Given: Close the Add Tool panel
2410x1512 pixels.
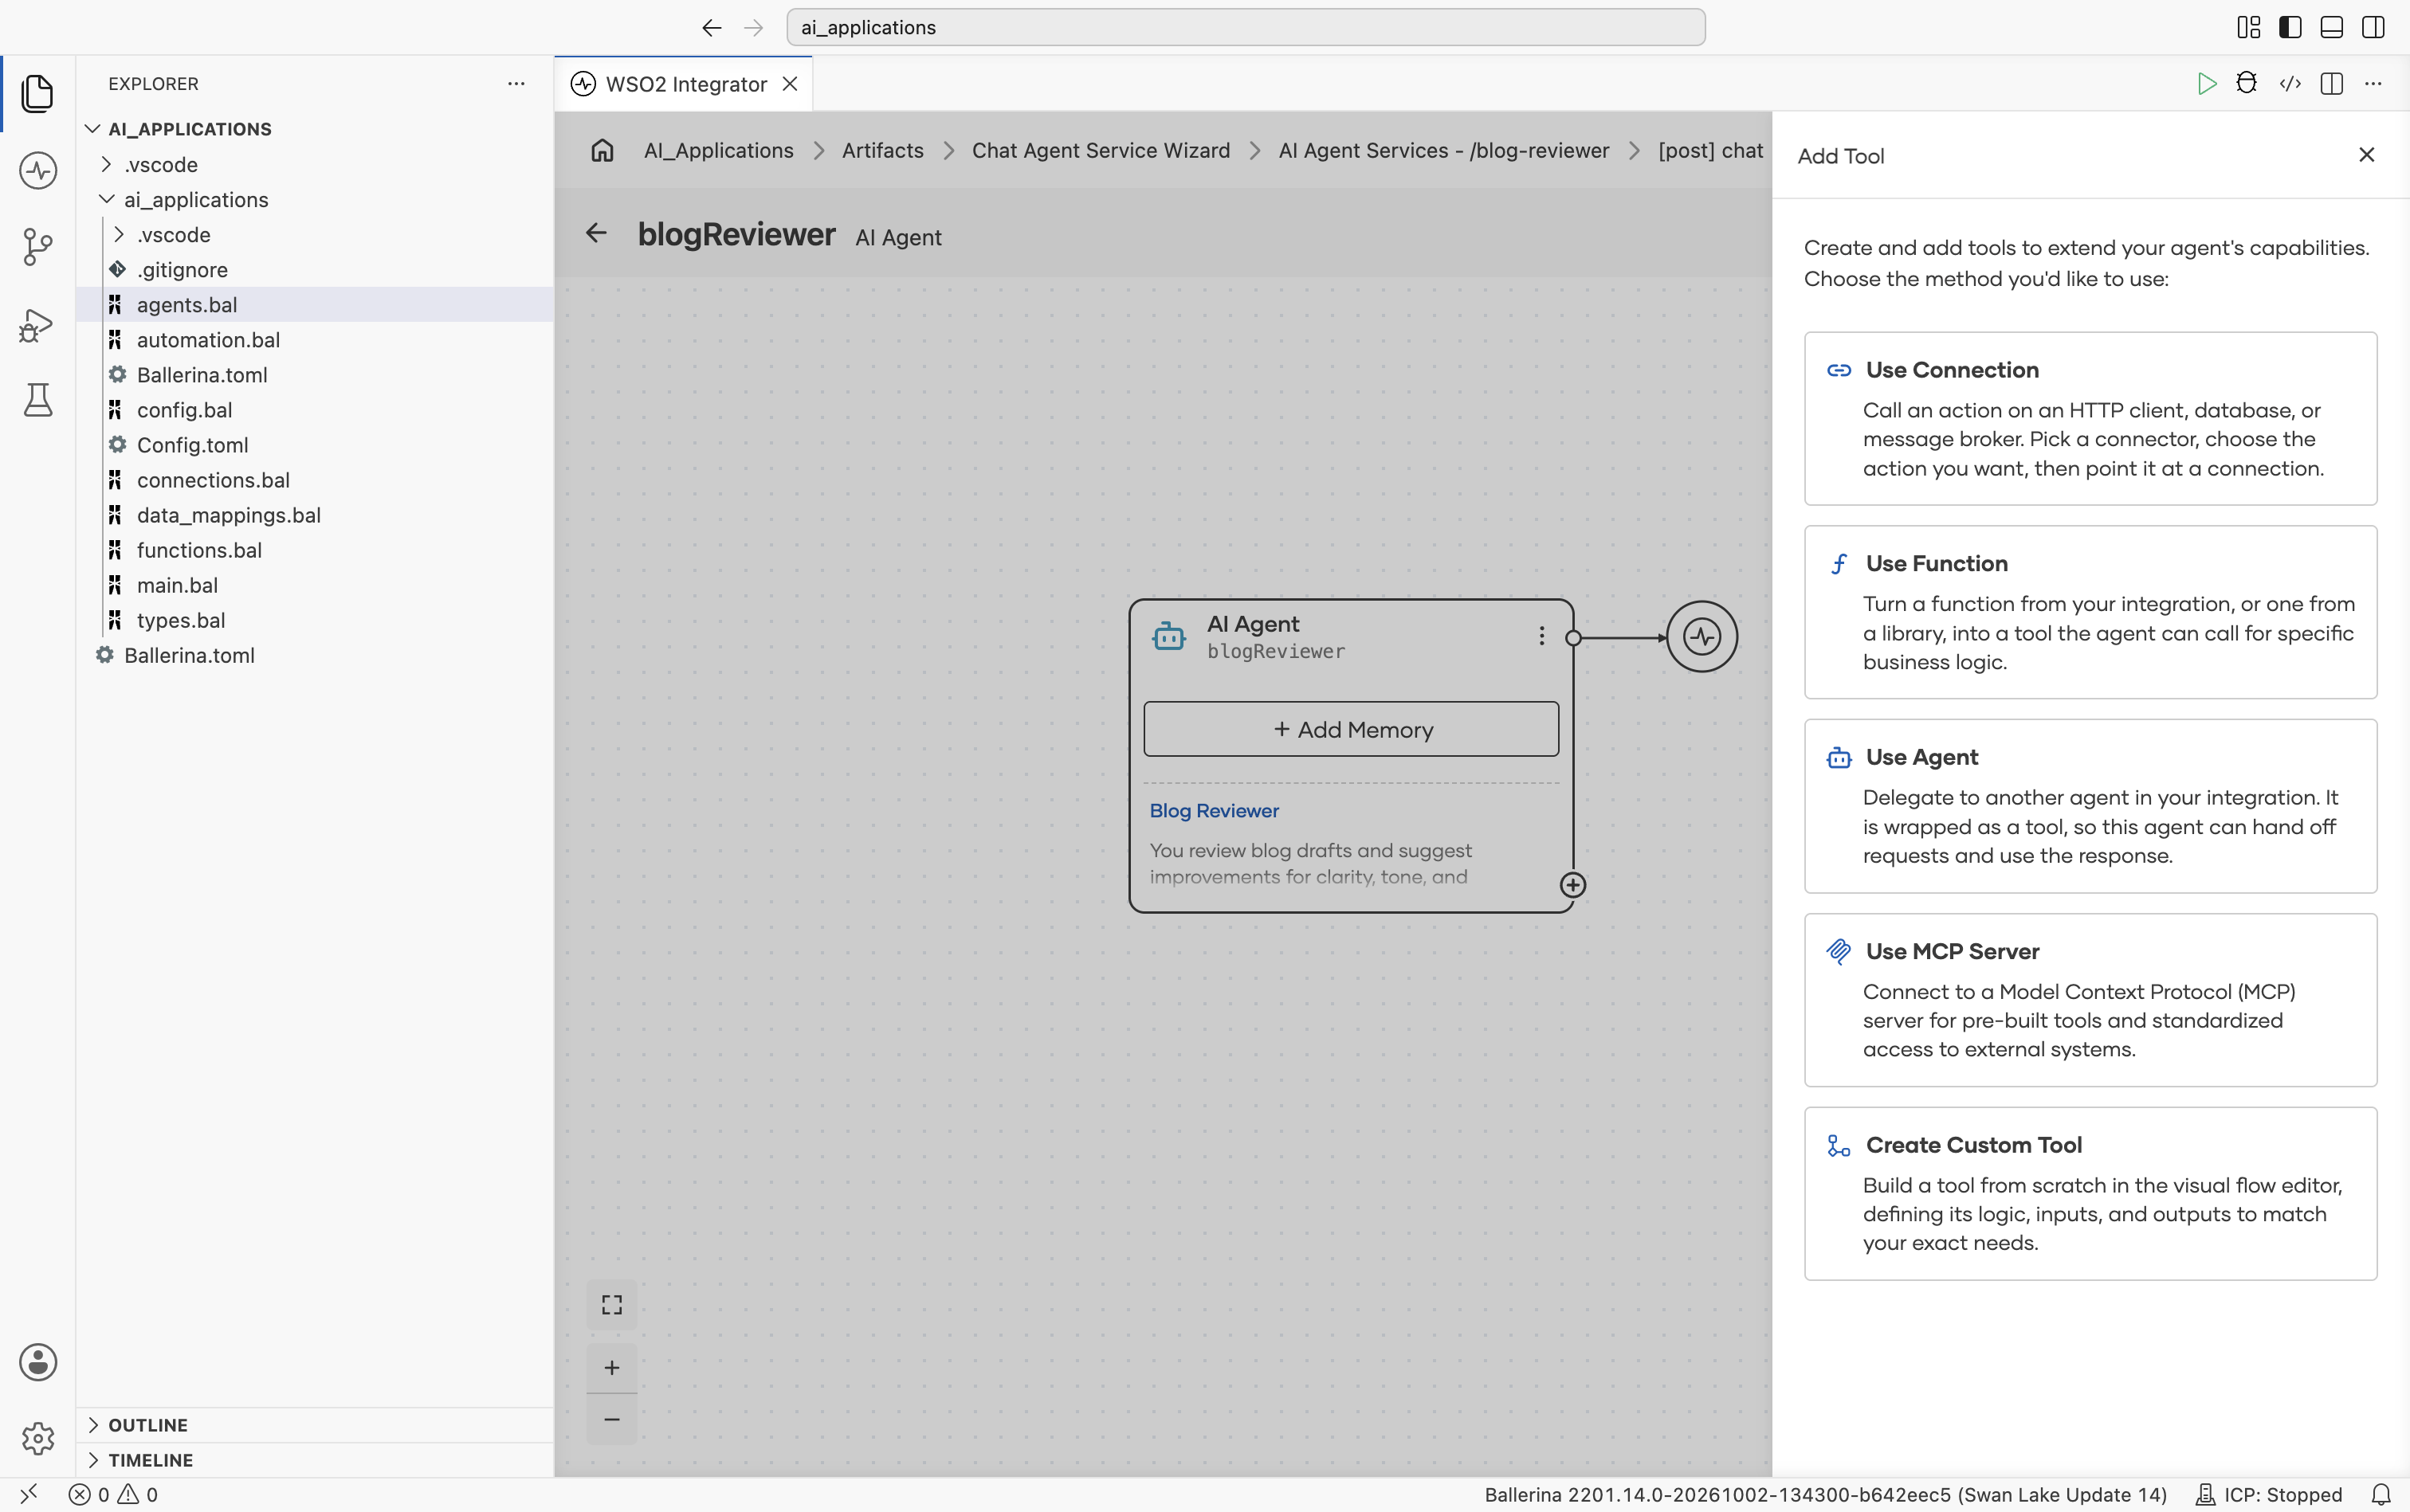Looking at the screenshot, I should (x=2366, y=155).
